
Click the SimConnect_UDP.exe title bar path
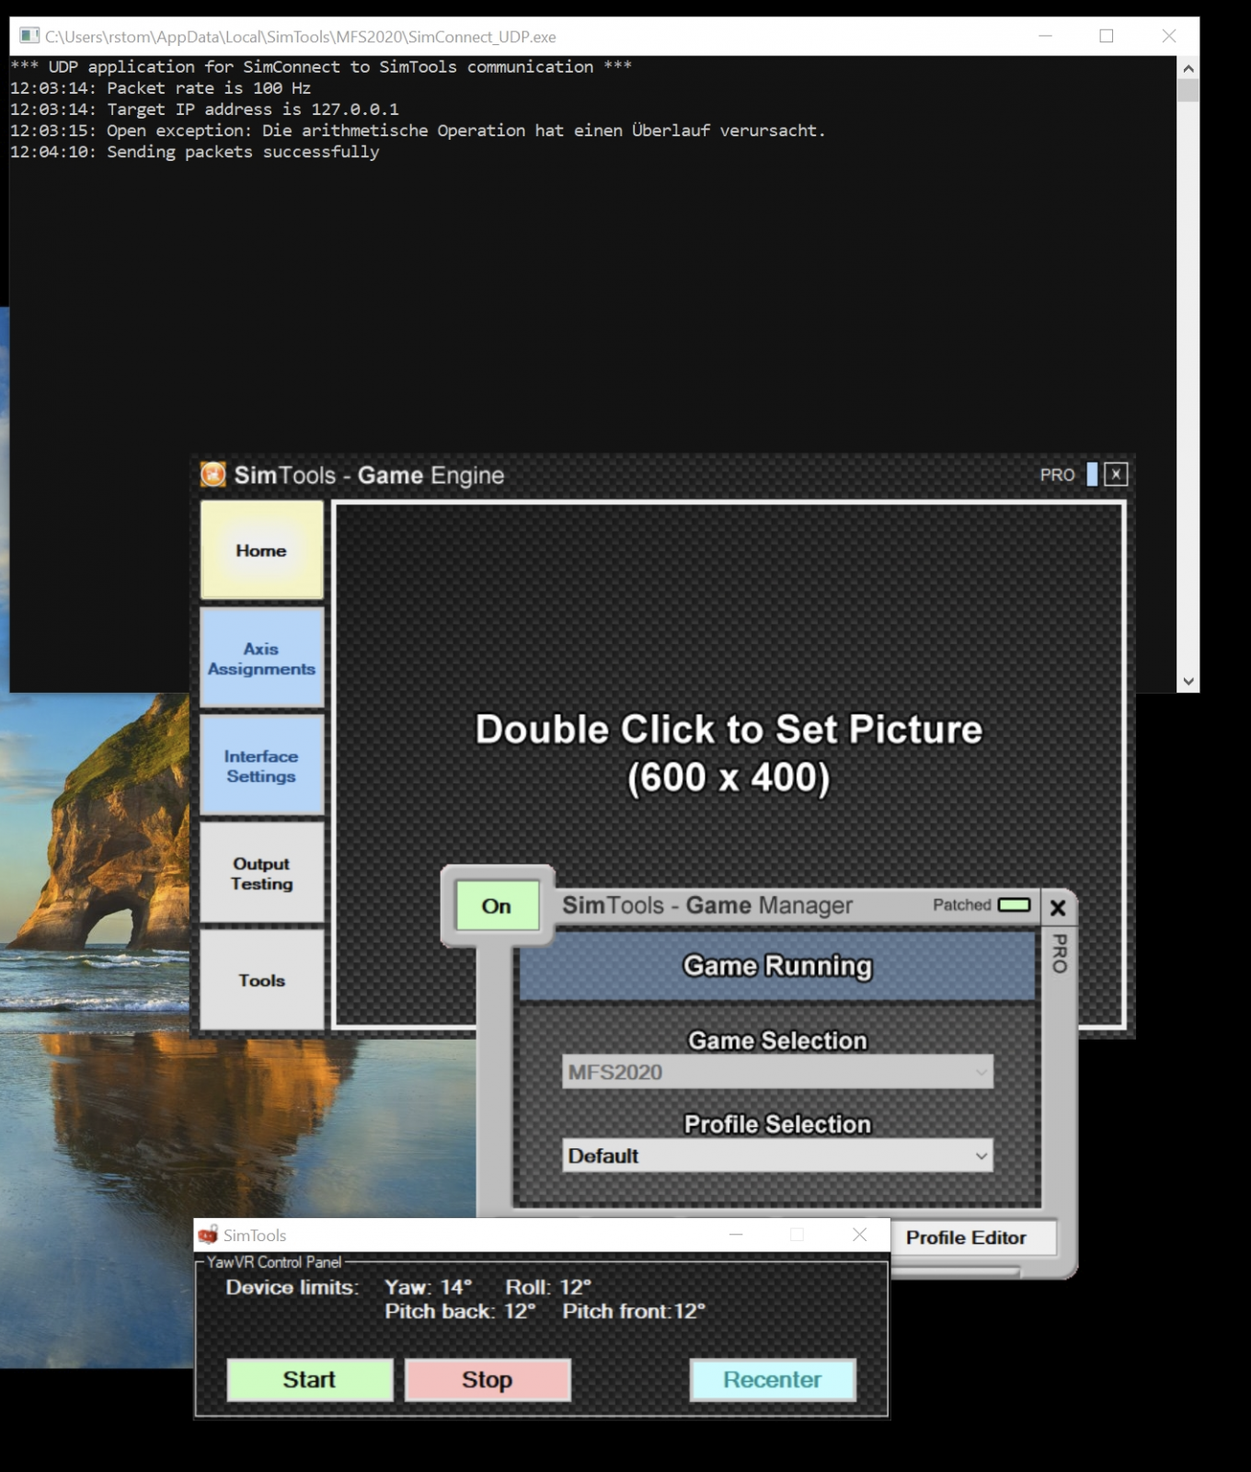[x=301, y=37]
